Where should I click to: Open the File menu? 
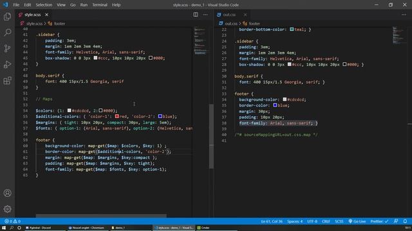16,4
